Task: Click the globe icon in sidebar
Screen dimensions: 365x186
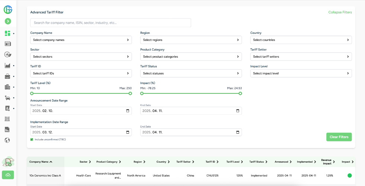Action: pyautogui.click(x=7, y=140)
